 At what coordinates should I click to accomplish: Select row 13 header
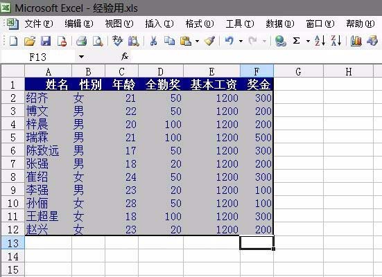(13, 242)
